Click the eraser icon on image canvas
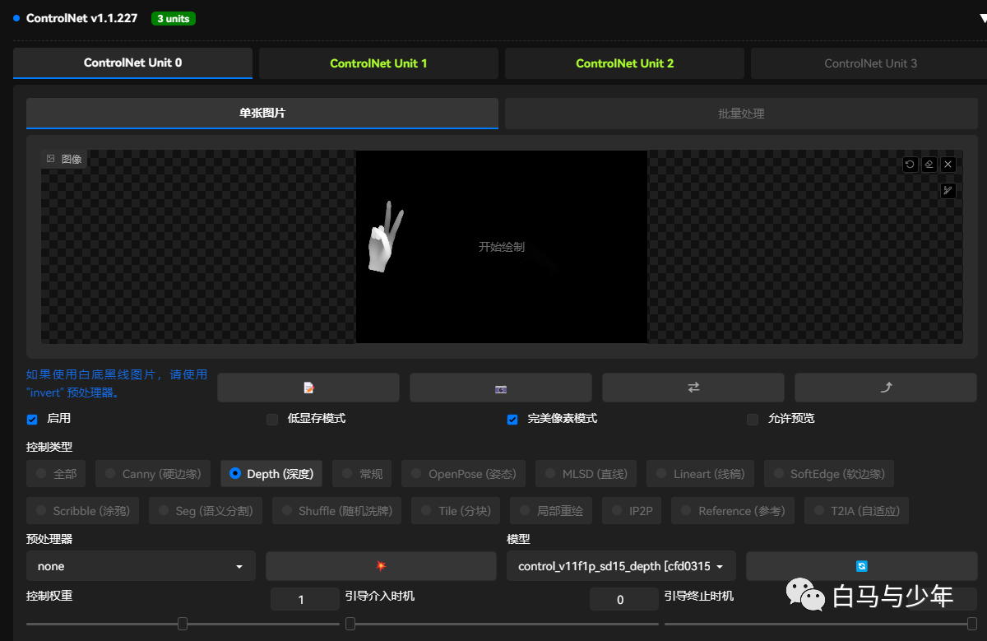 coord(929,165)
